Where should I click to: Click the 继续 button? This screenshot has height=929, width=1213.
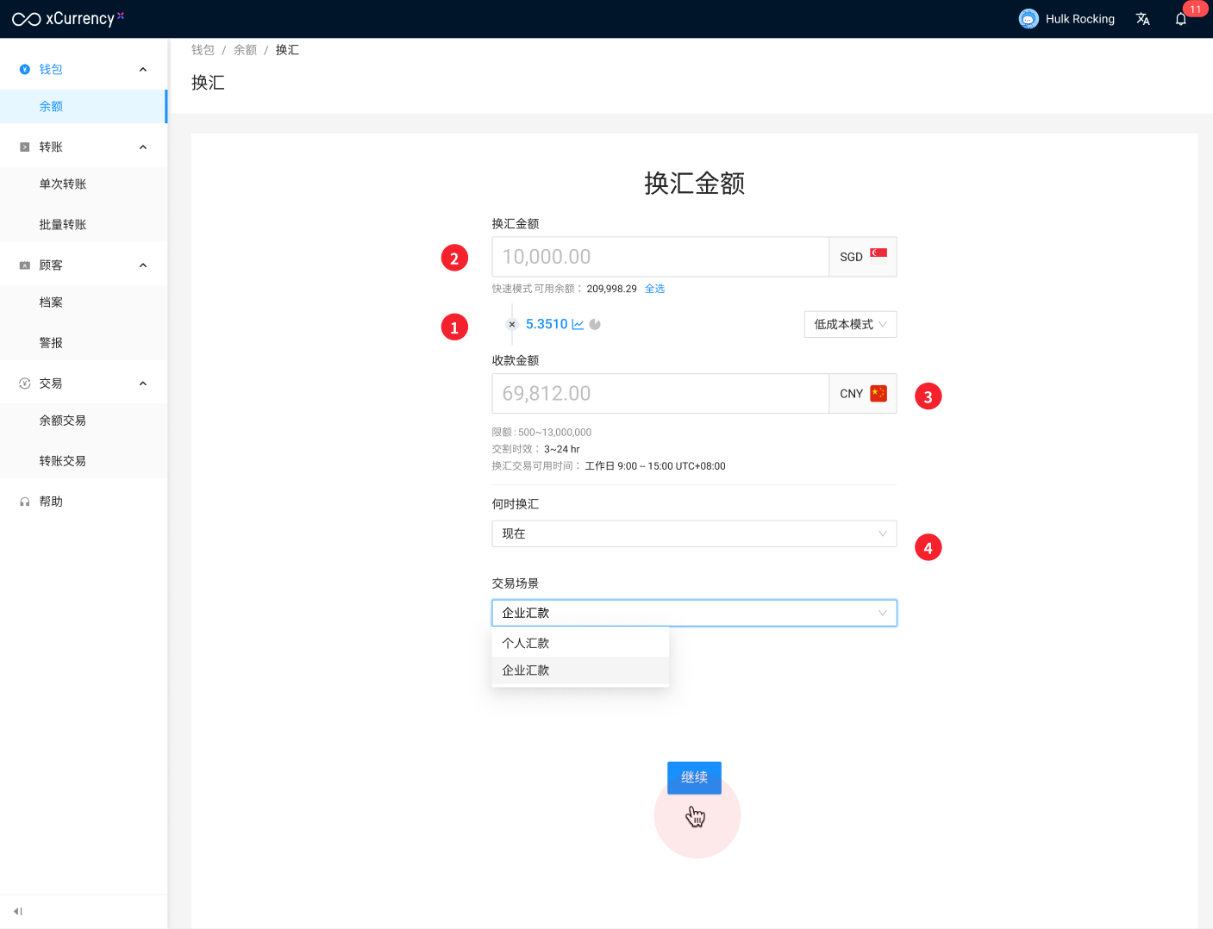[x=694, y=777]
